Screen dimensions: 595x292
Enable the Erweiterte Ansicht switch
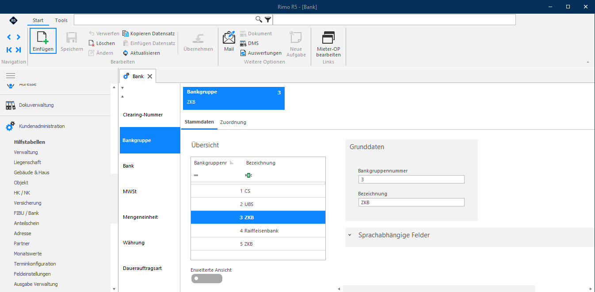tap(207, 278)
